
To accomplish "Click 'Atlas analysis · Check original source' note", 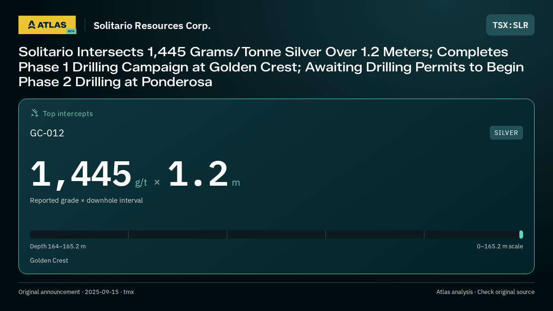I will 485,292.
